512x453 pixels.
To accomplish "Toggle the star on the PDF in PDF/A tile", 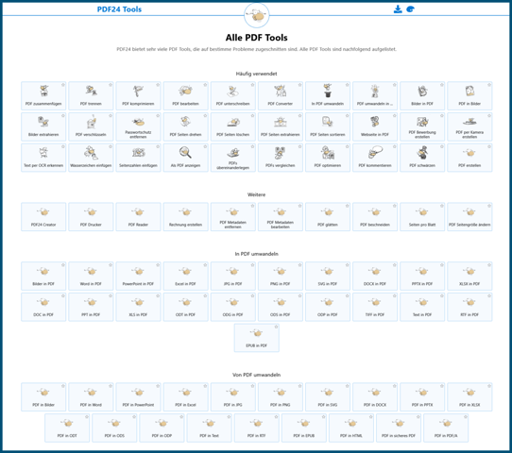I will (466, 417).
